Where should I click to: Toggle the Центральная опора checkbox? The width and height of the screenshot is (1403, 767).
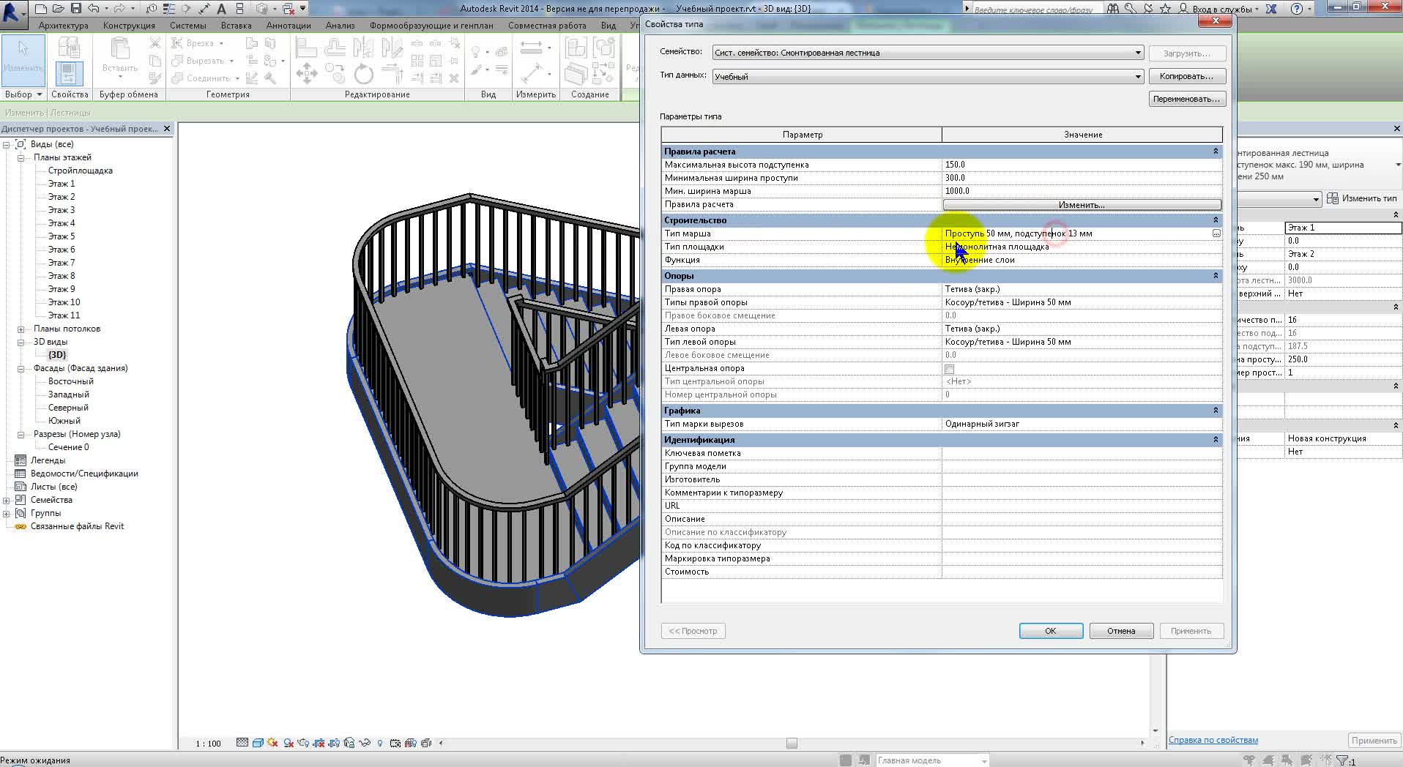coord(950,369)
